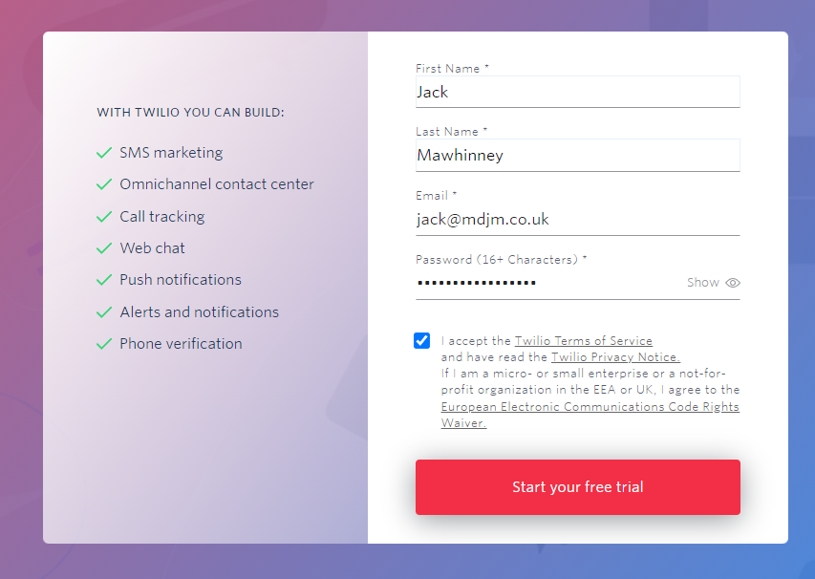The height and width of the screenshot is (579, 815).
Task: Click the Start your free trial button
Action: (577, 487)
